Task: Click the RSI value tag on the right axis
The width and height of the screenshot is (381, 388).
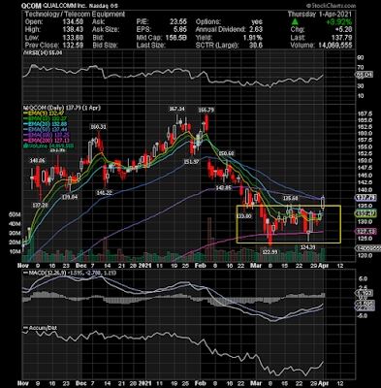Action: (x=364, y=75)
